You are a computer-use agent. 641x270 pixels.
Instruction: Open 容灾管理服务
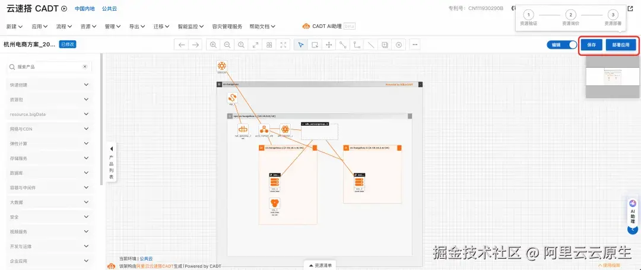pos(227,27)
